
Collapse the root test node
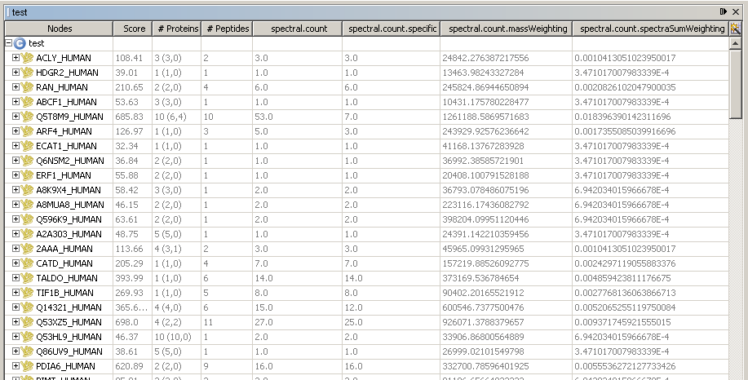tap(8, 43)
